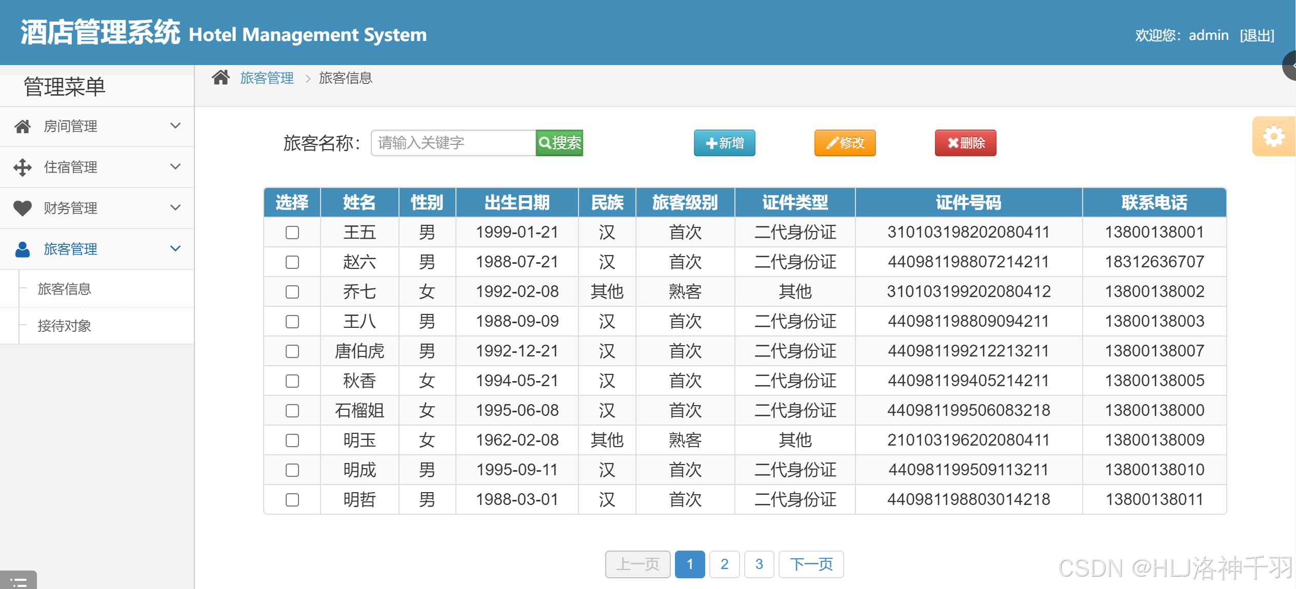Select the checkbox for 唐伯虎 row
The image size is (1296, 589).
click(x=292, y=351)
